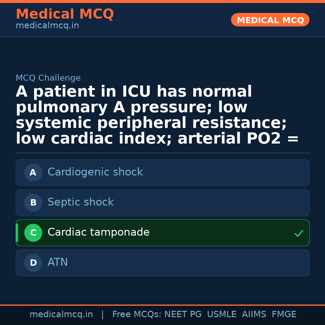This screenshot has height=325, width=325.
Task: Pick the Cardiac tamponade answer text
Action: click(x=98, y=232)
